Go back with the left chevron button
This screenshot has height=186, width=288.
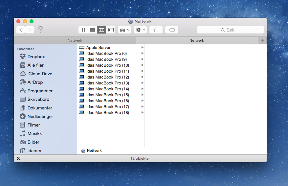[x=21, y=30]
